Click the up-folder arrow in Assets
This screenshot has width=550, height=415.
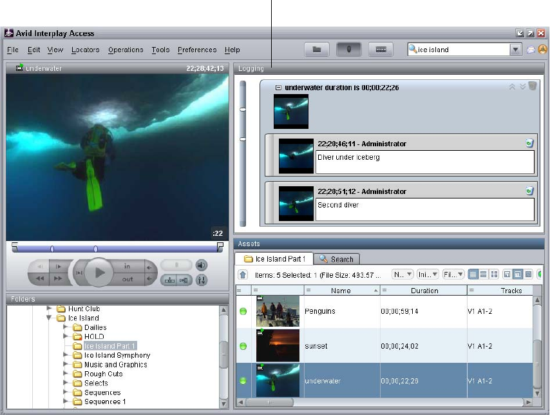pos(243,275)
